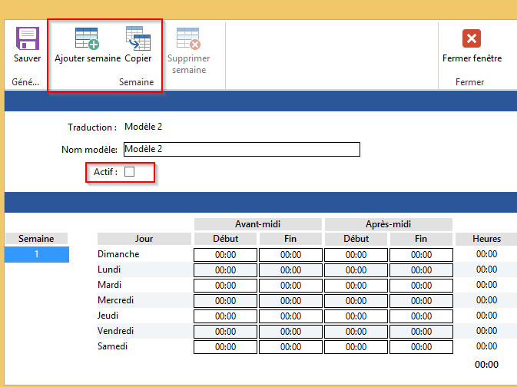Click the Heures column header
The height and width of the screenshot is (387, 517).
pyautogui.click(x=486, y=239)
